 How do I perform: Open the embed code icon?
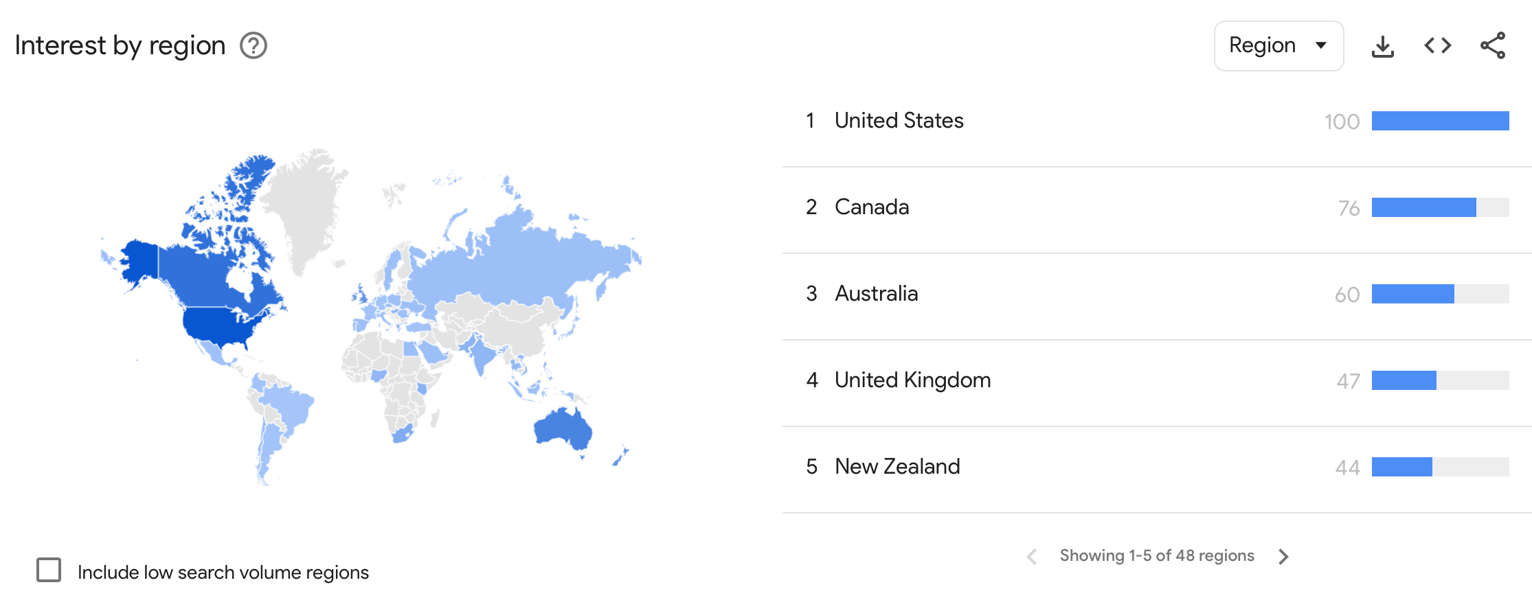tap(1437, 46)
